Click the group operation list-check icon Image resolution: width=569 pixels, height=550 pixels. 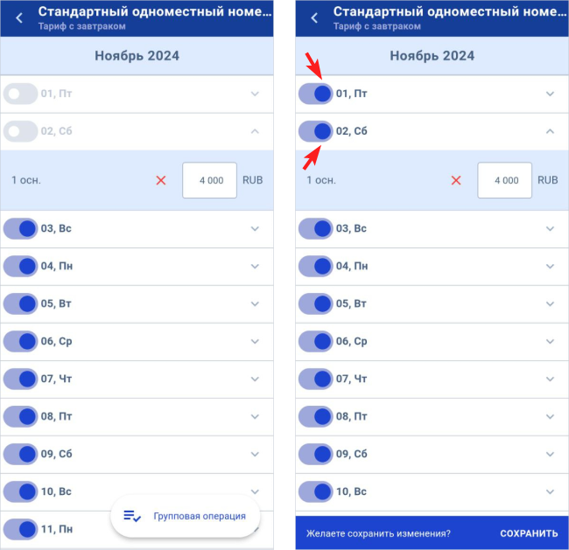(x=132, y=516)
